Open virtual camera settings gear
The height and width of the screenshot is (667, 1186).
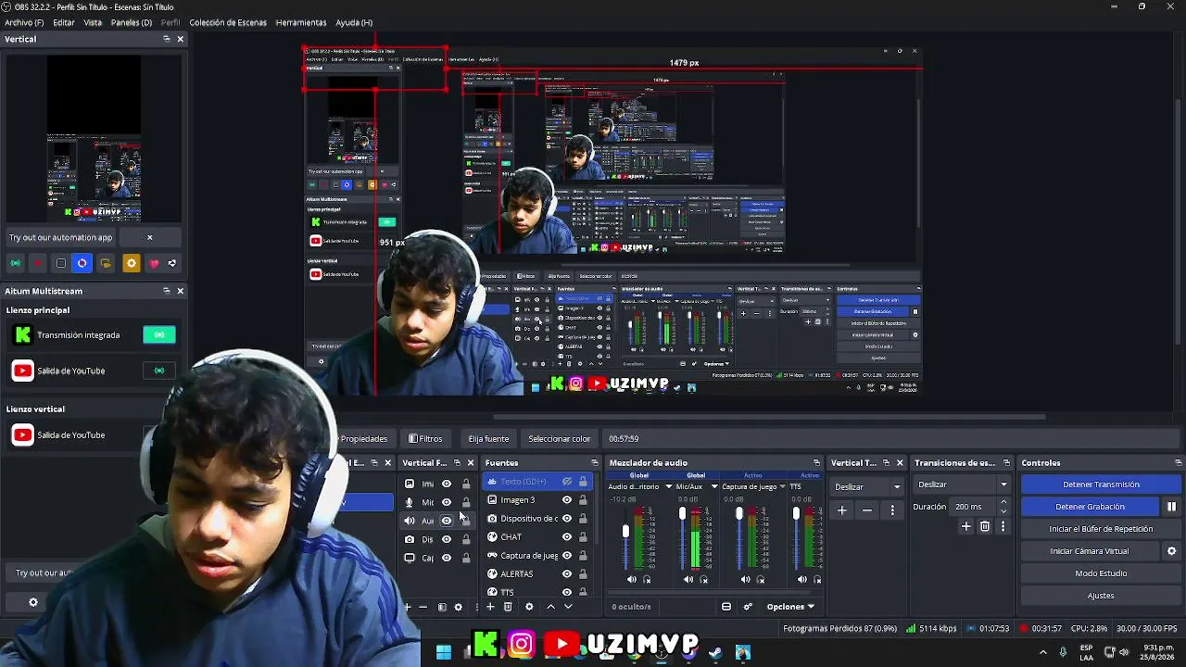coord(1171,551)
